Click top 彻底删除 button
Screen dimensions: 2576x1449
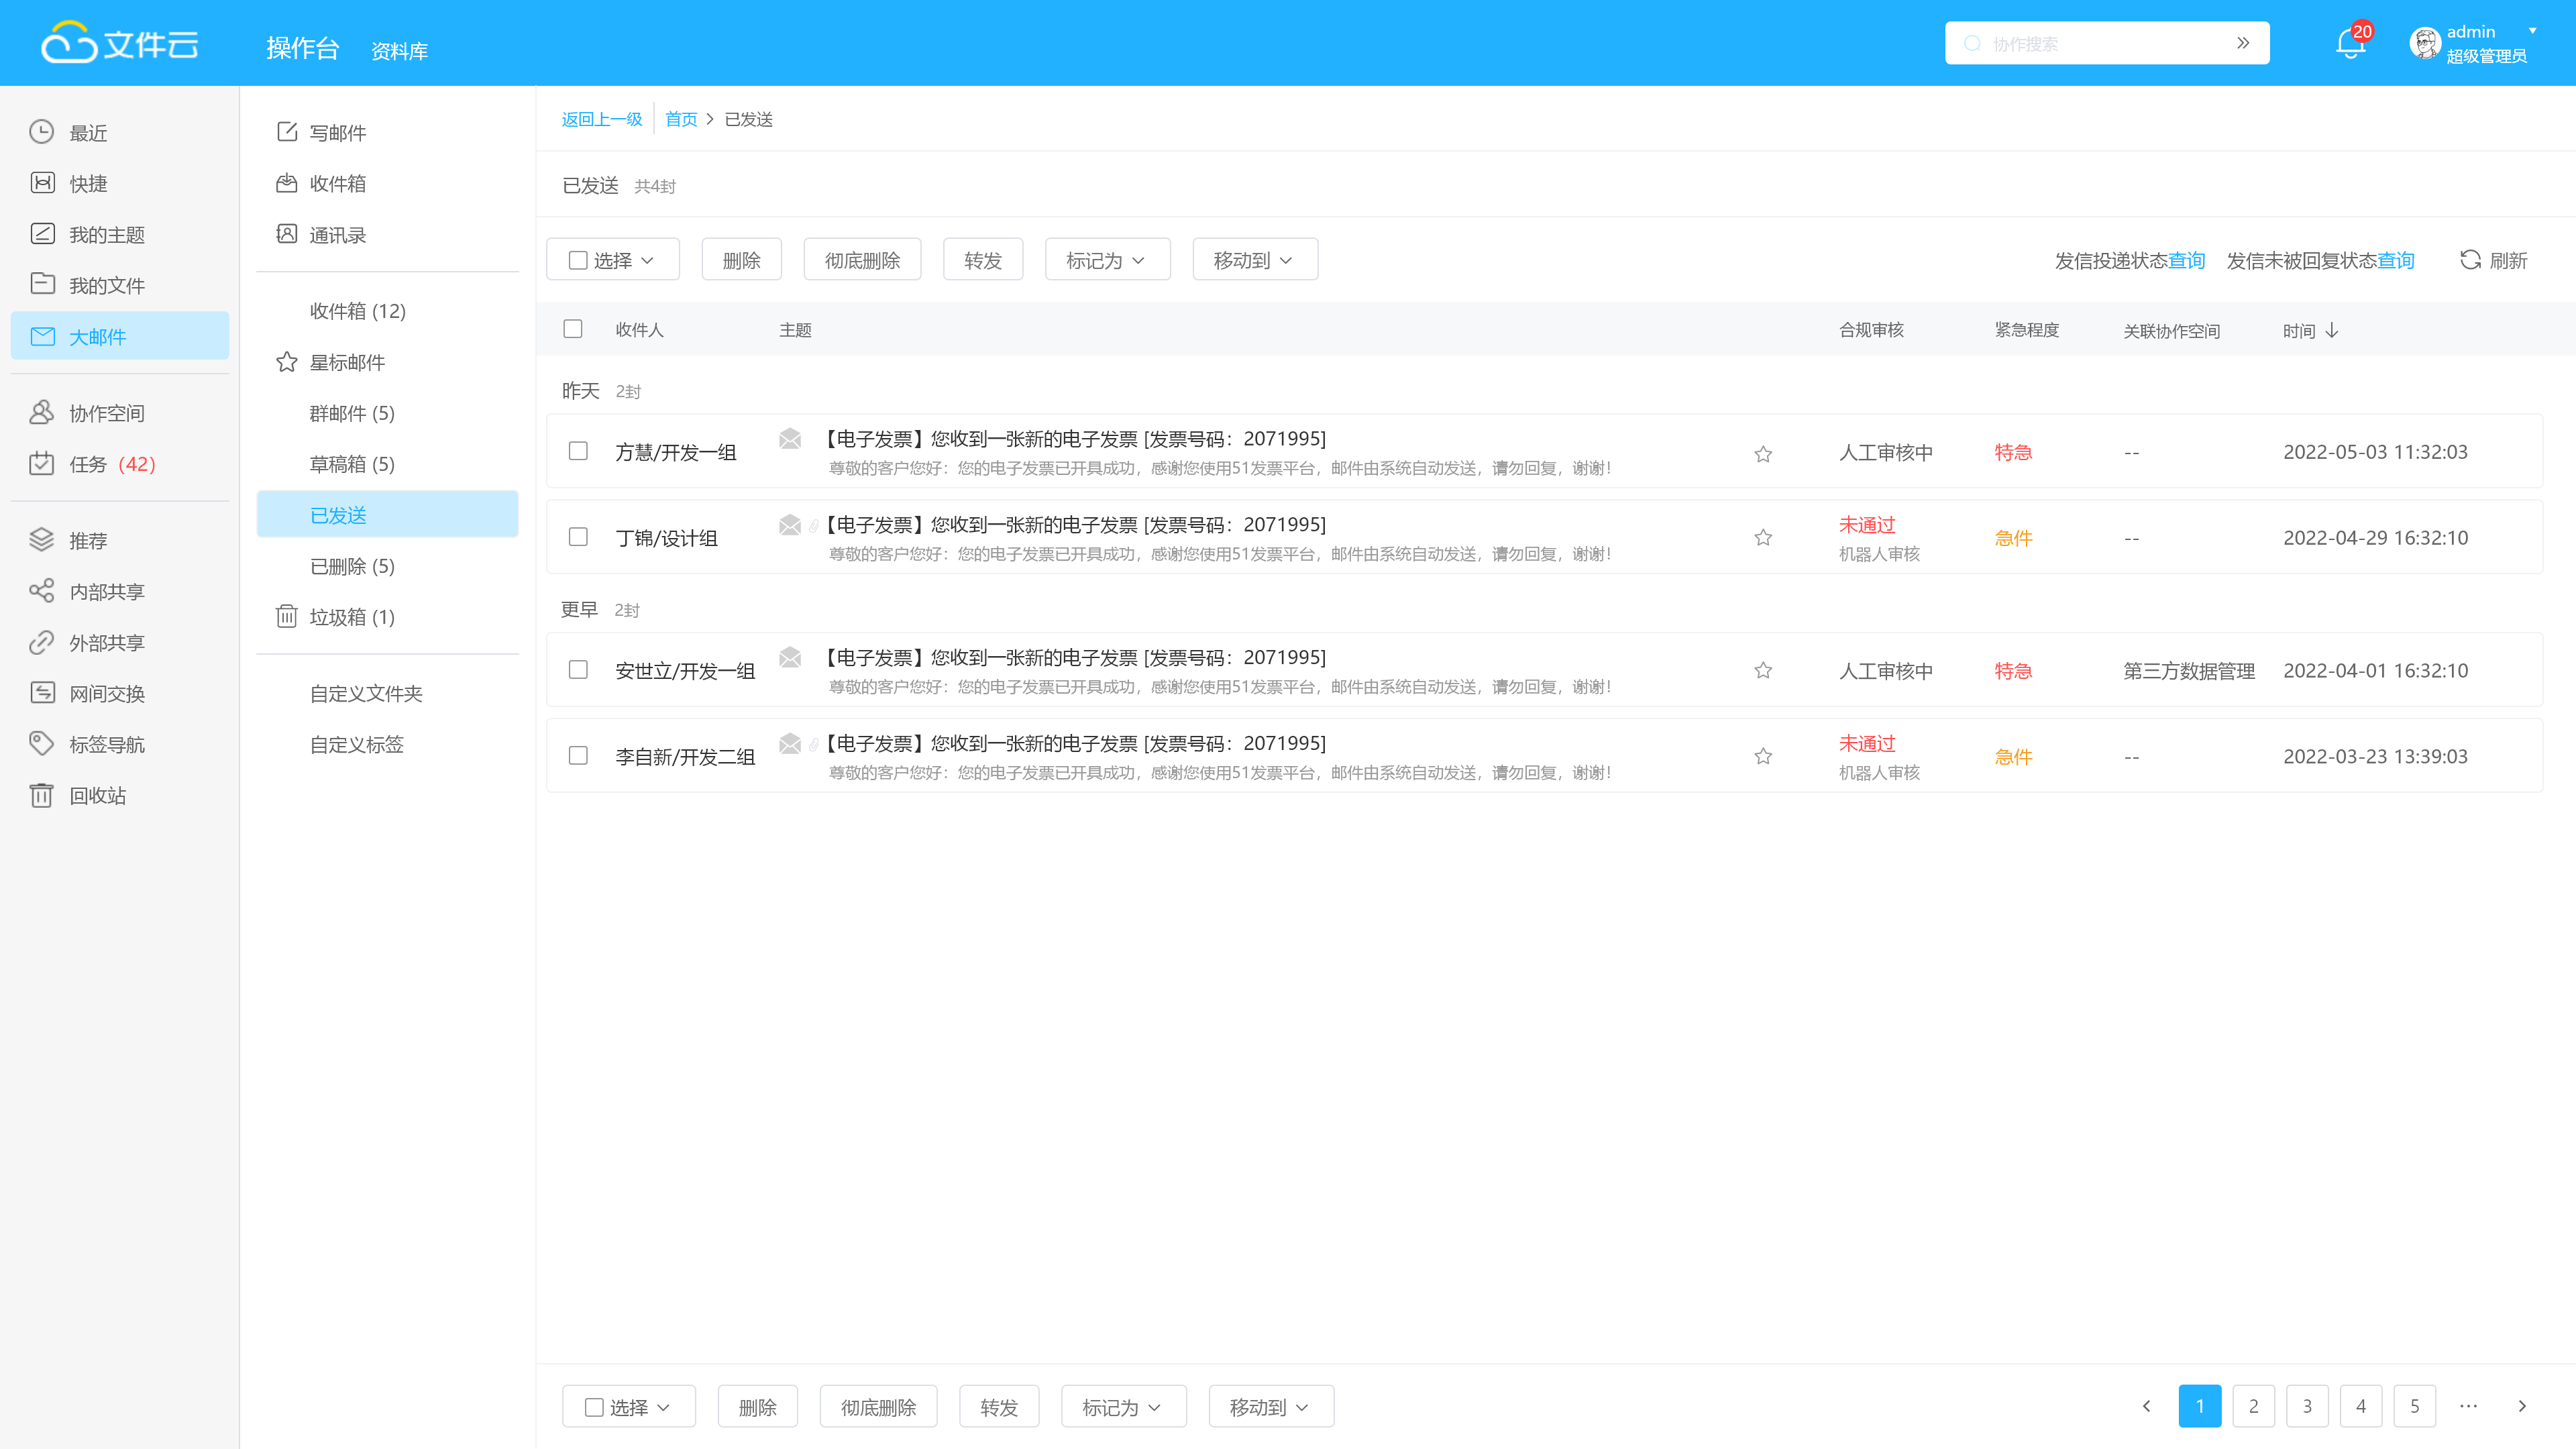click(x=862, y=260)
